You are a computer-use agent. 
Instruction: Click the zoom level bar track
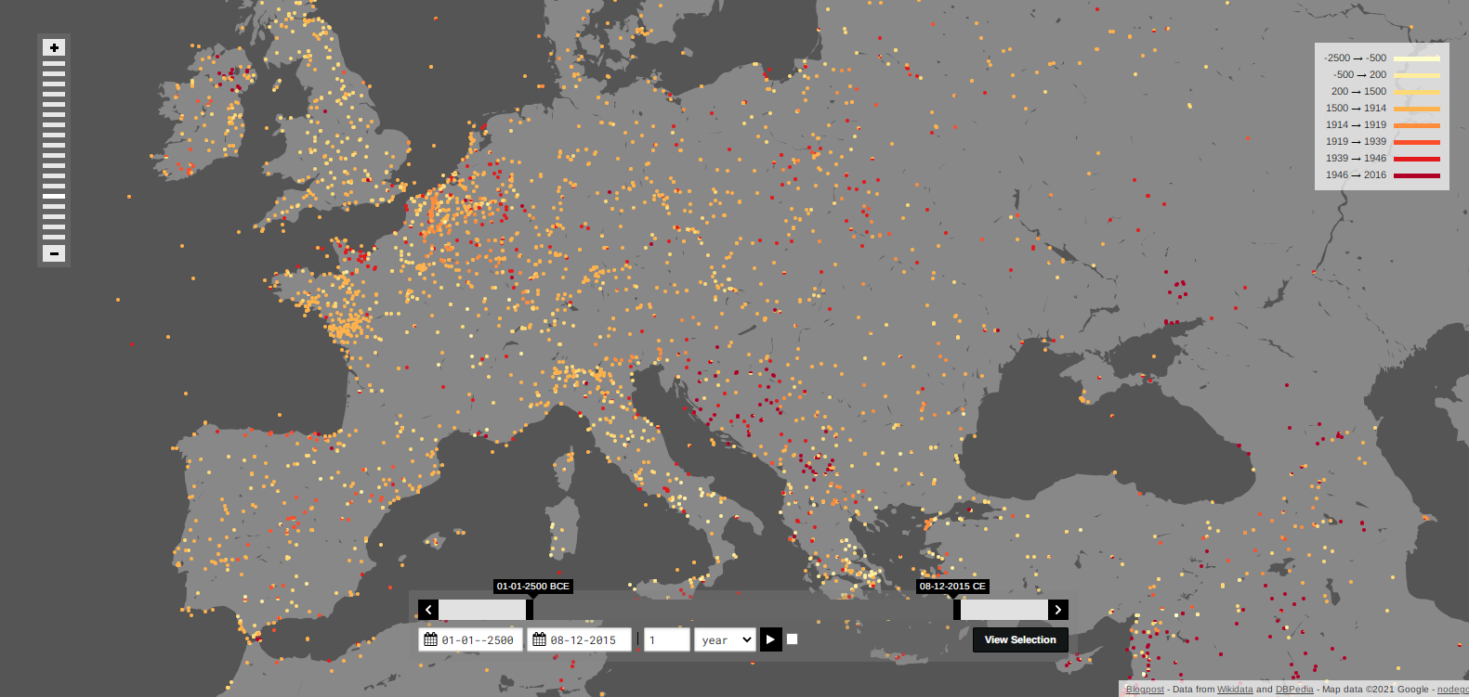(54, 150)
